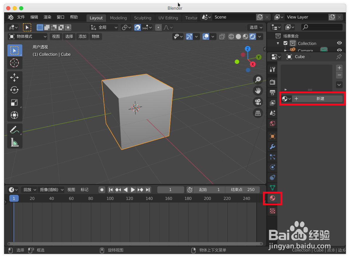
Task: Click 新建 to create new material
Action: click(317, 99)
